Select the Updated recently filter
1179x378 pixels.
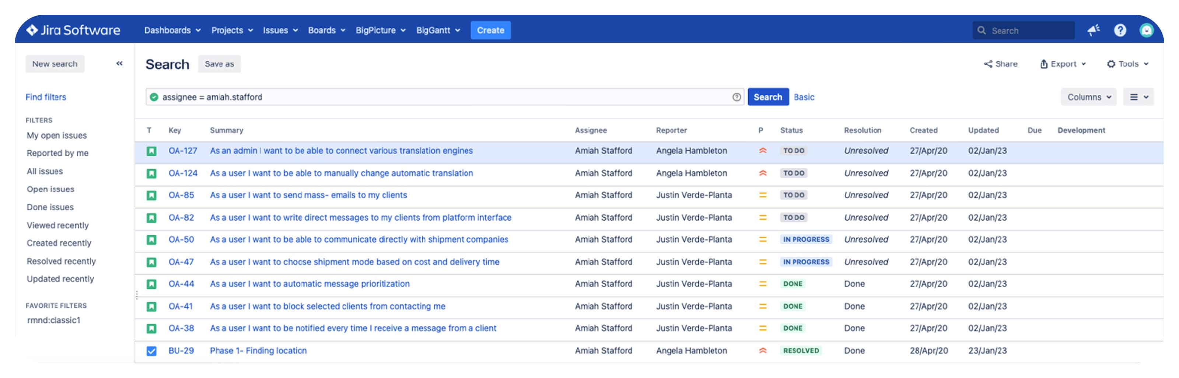click(x=60, y=278)
